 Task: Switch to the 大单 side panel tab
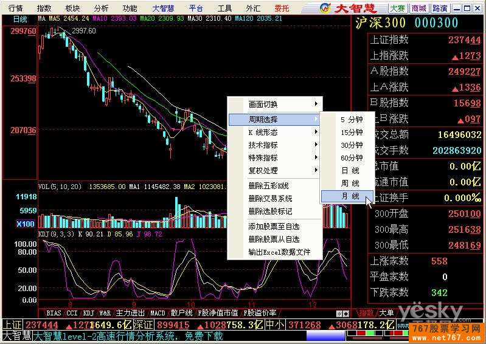(x=386, y=313)
